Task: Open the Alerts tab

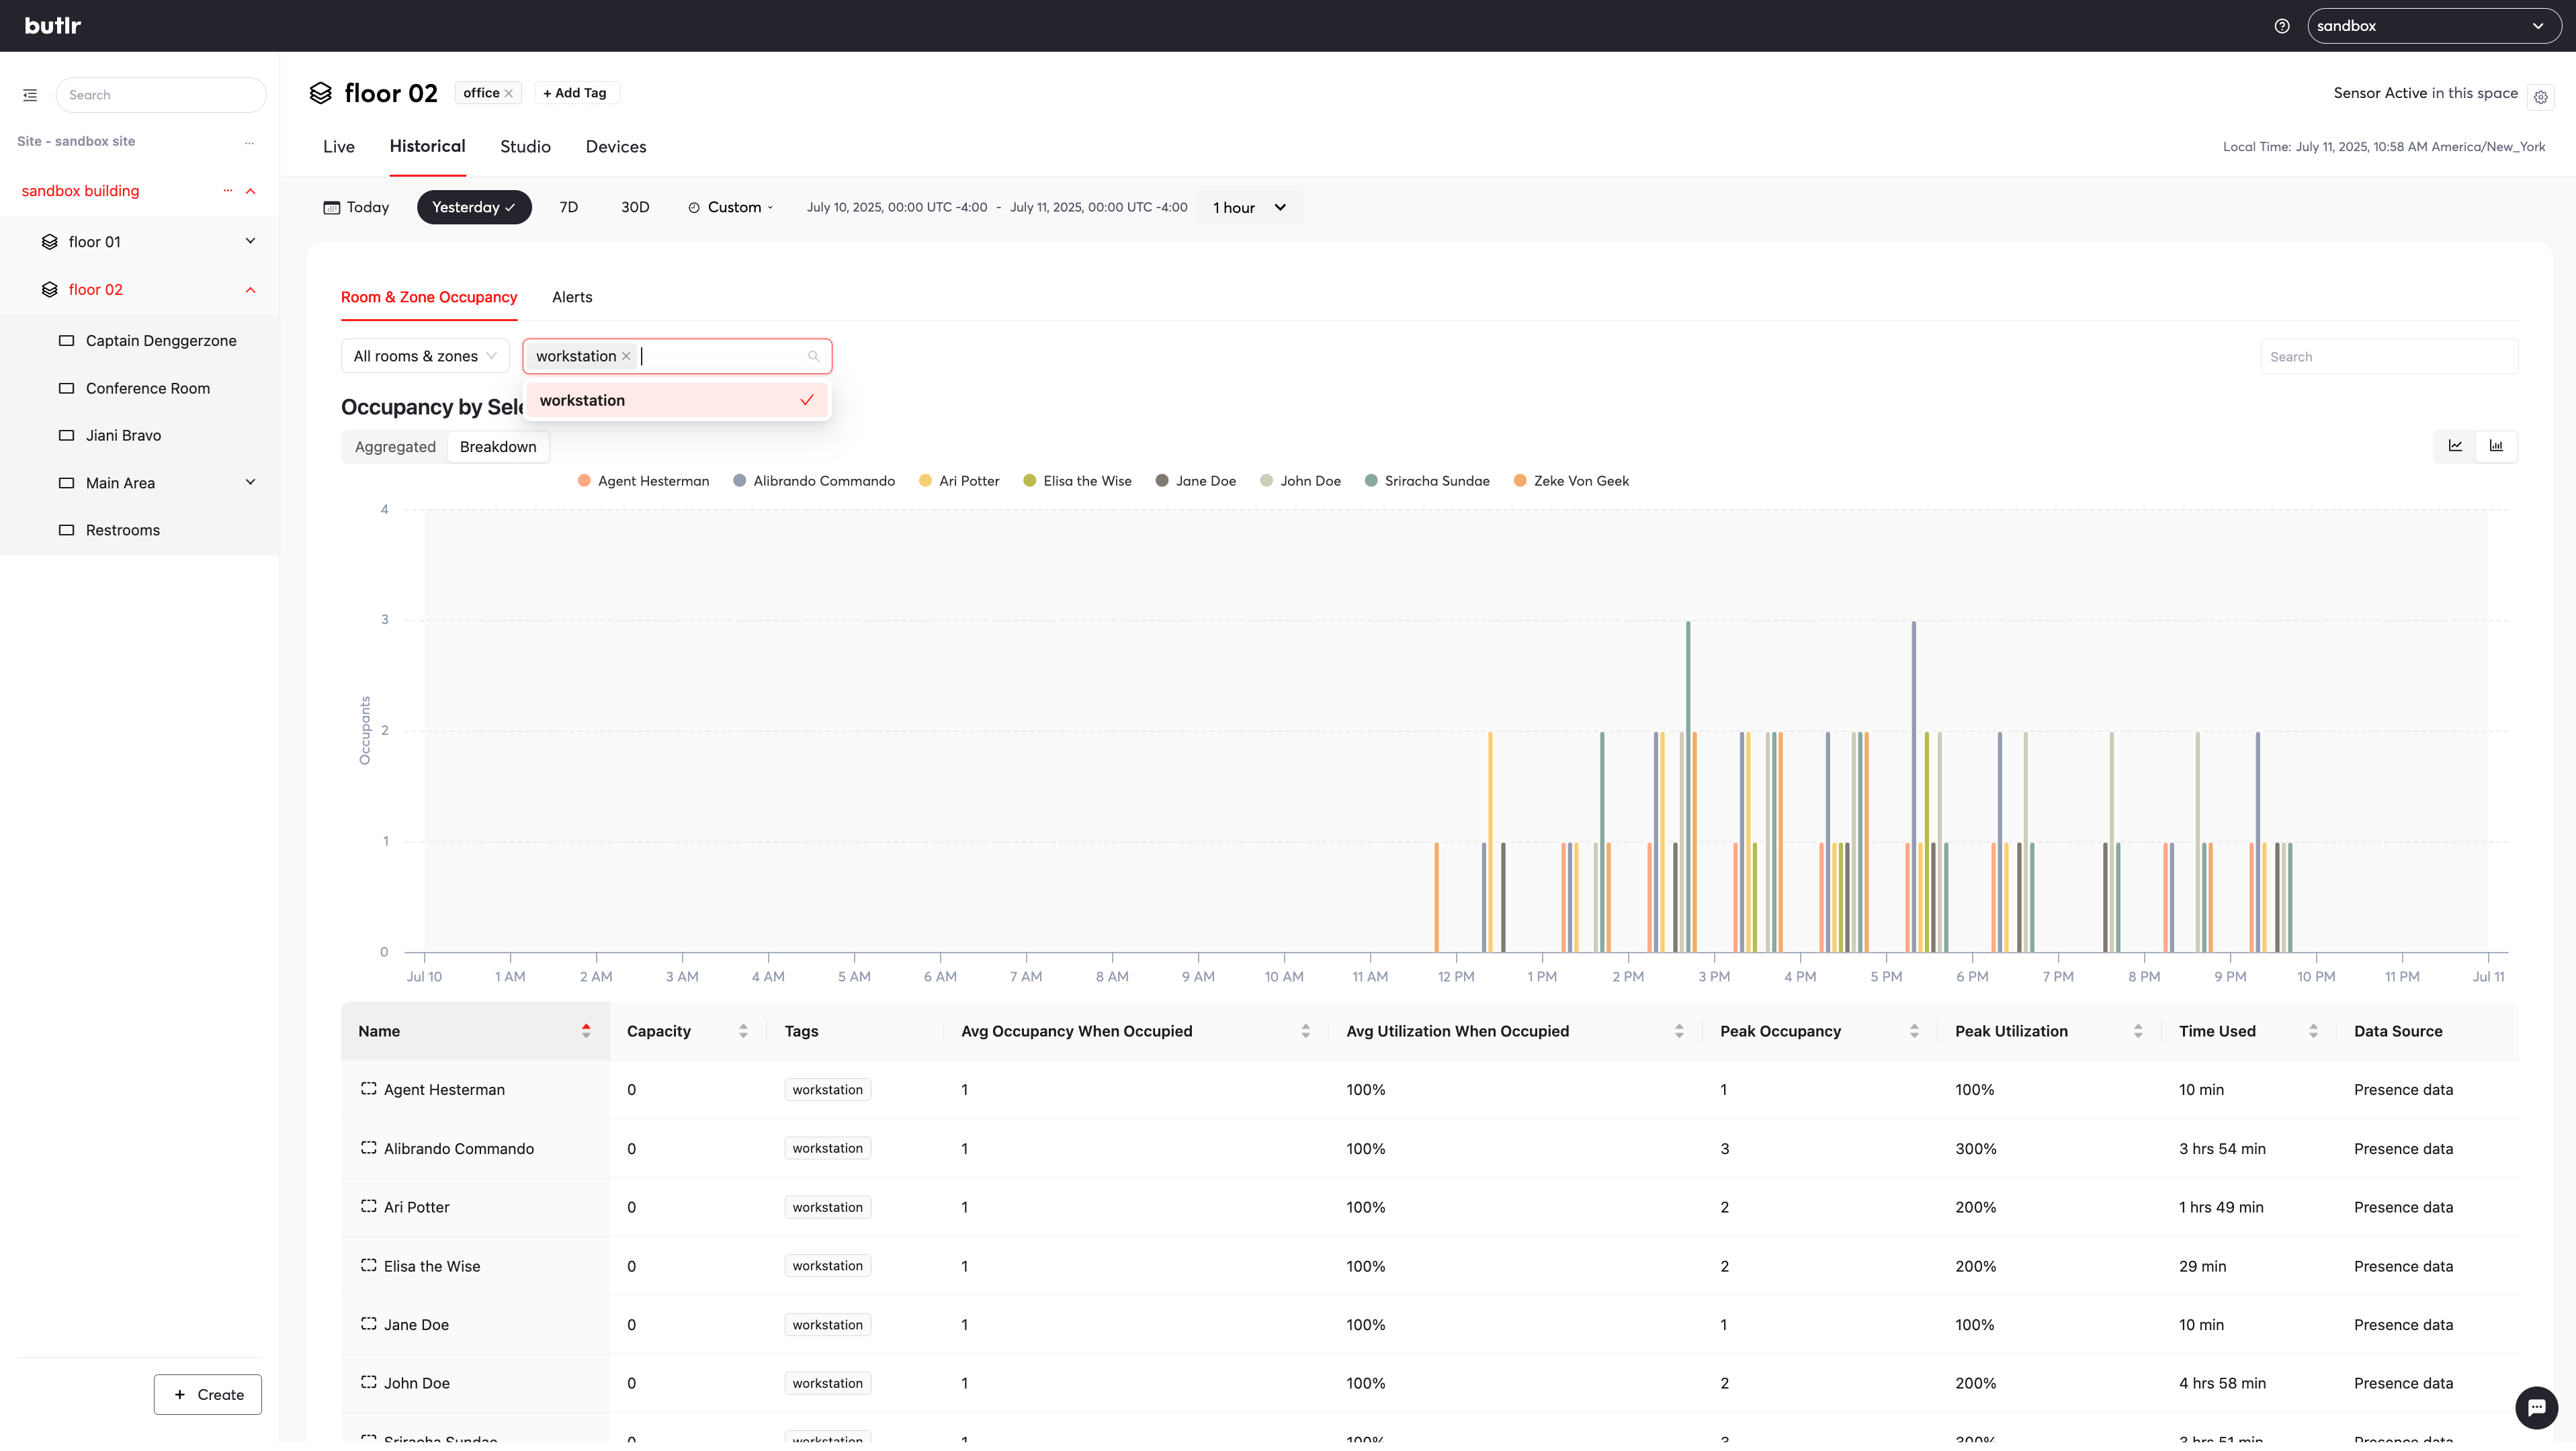Action: click(x=572, y=297)
